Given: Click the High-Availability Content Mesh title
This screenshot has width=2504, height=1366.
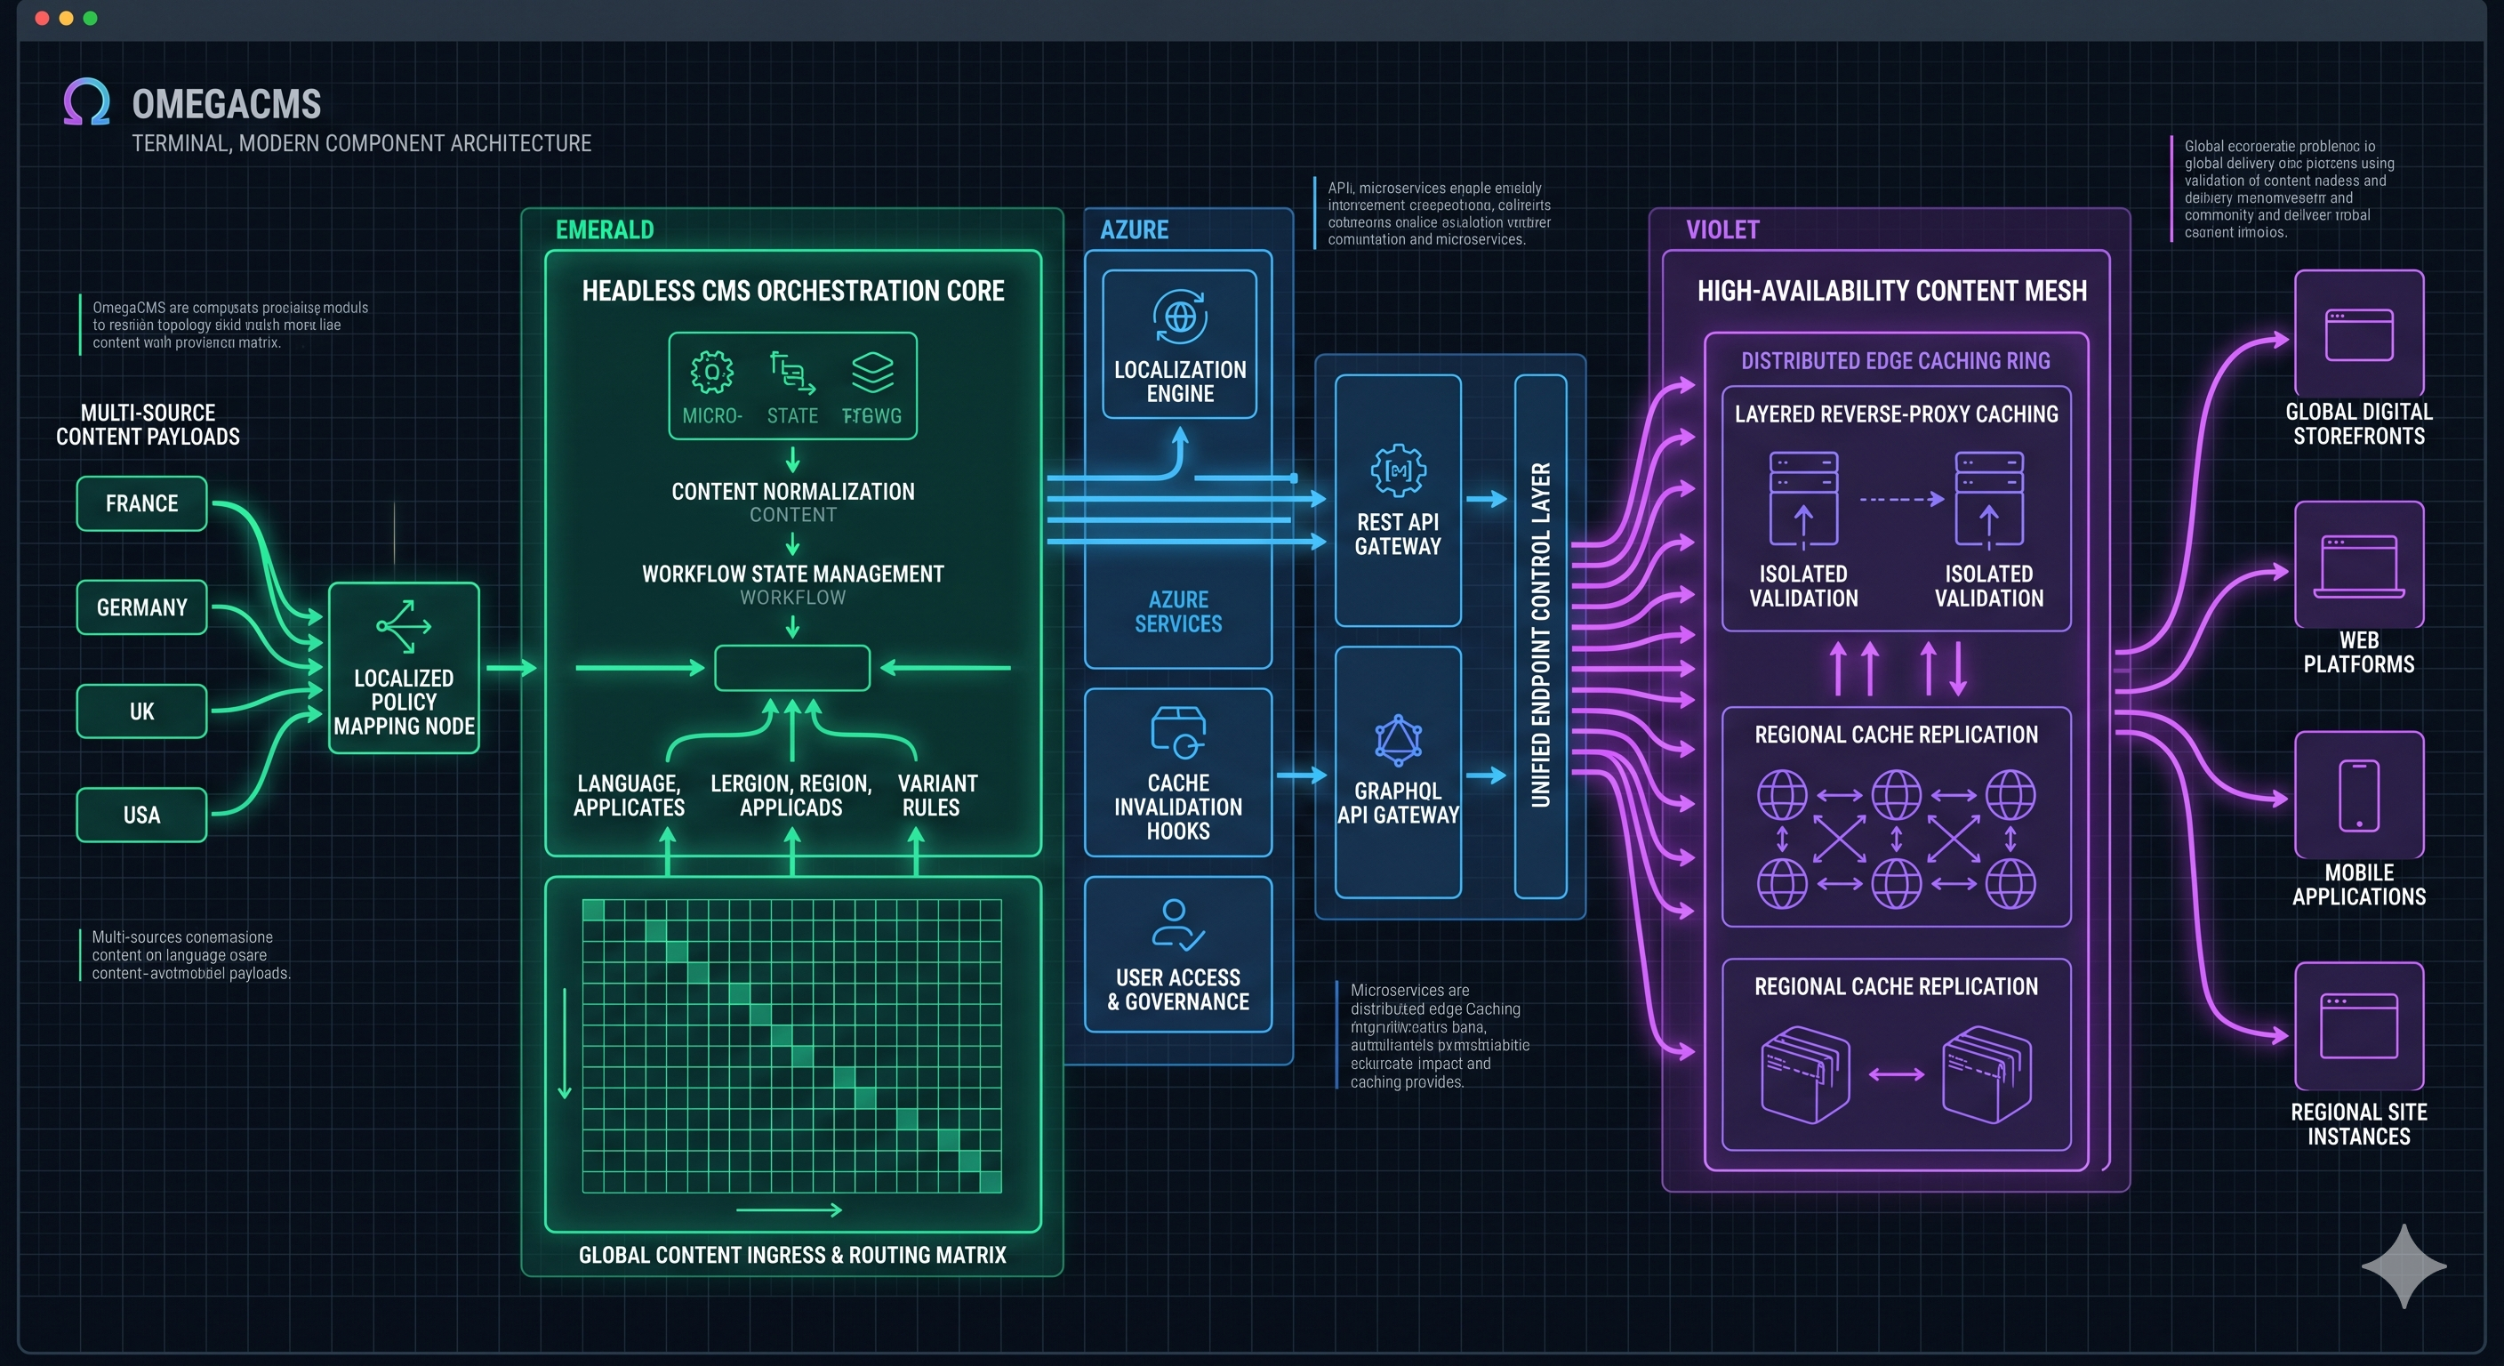Looking at the screenshot, I should pos(1891,291).
